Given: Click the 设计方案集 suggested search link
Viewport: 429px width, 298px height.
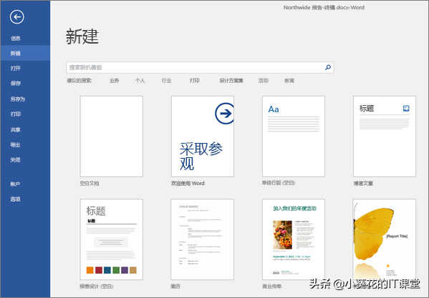Looking at the screenshot, I should pyautogui.click(x=231, y=81).
